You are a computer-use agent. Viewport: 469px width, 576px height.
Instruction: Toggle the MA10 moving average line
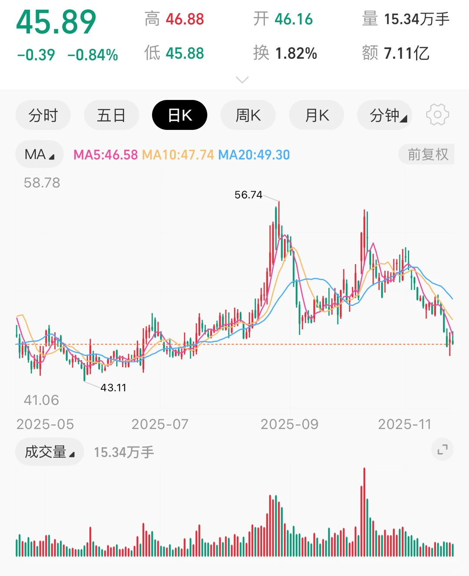(x=177, y=154)
